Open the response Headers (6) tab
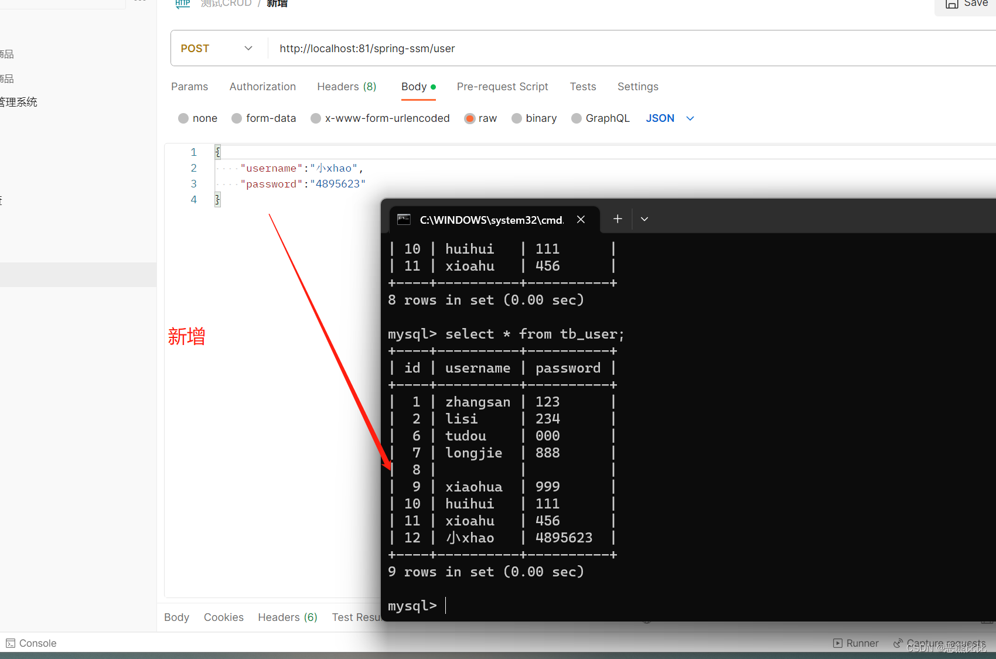Screen dimensions: 996x659 (288, 617)
